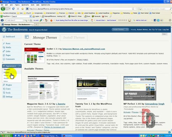Open the Tools section in the sidebar
This screenshot has height=137, width=172.
[12, 93]
